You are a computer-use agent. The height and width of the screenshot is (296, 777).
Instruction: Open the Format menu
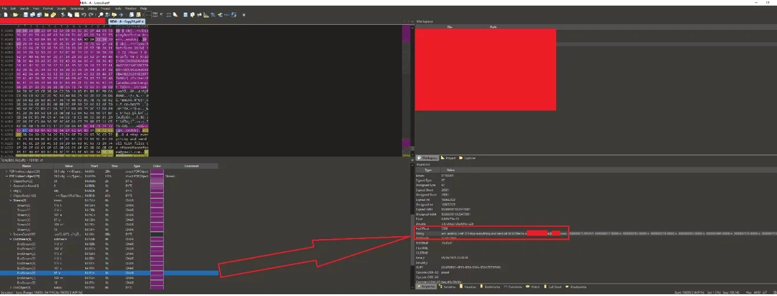[48, 8]
